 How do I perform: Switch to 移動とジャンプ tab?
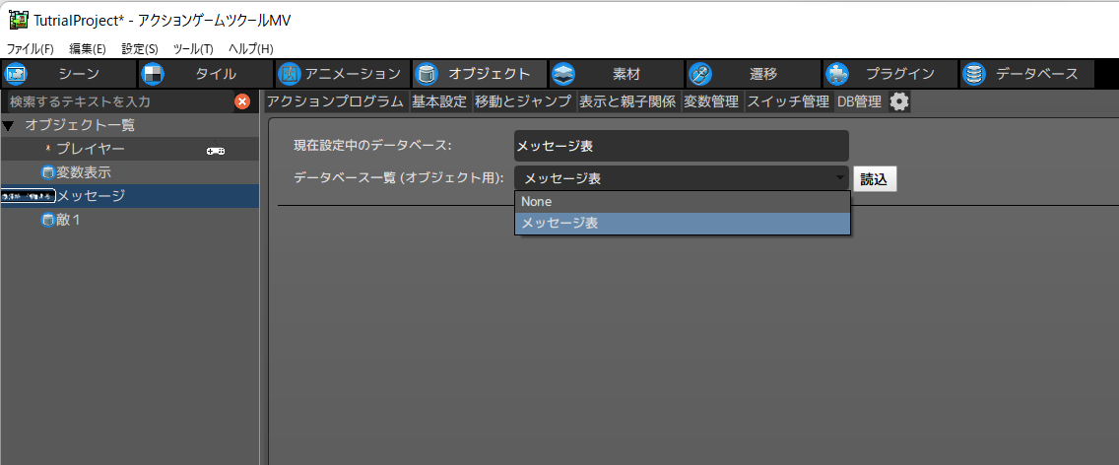pyautogui.click(x=523, y=101)
